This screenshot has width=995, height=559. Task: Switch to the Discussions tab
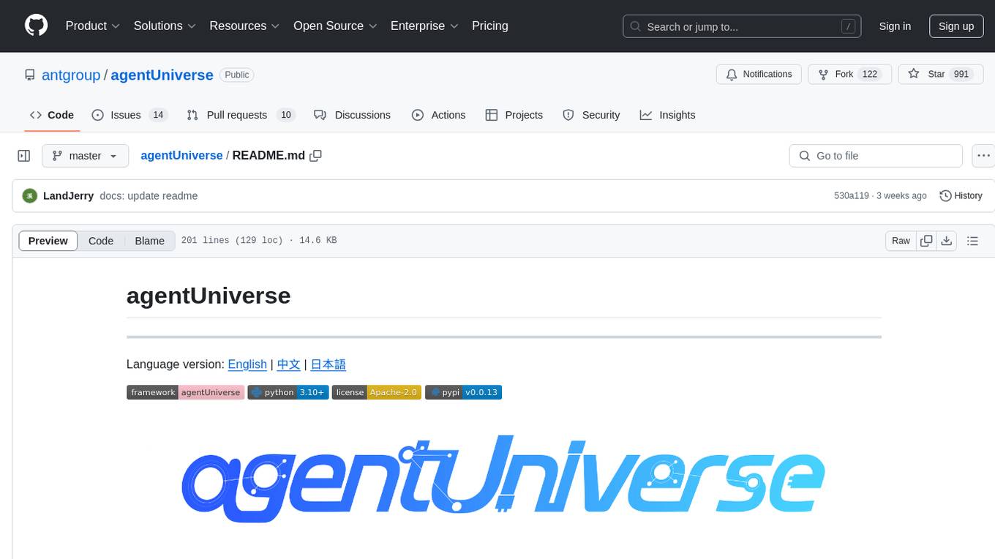click(x=352, y=115)
